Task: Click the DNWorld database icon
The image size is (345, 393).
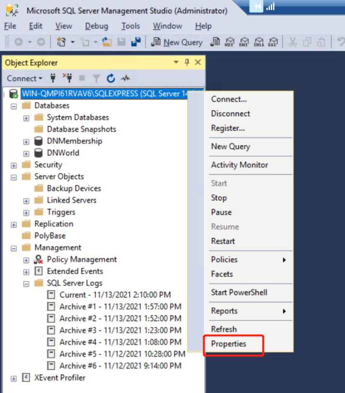Action: pyautogui.click(x=39, y=153)
